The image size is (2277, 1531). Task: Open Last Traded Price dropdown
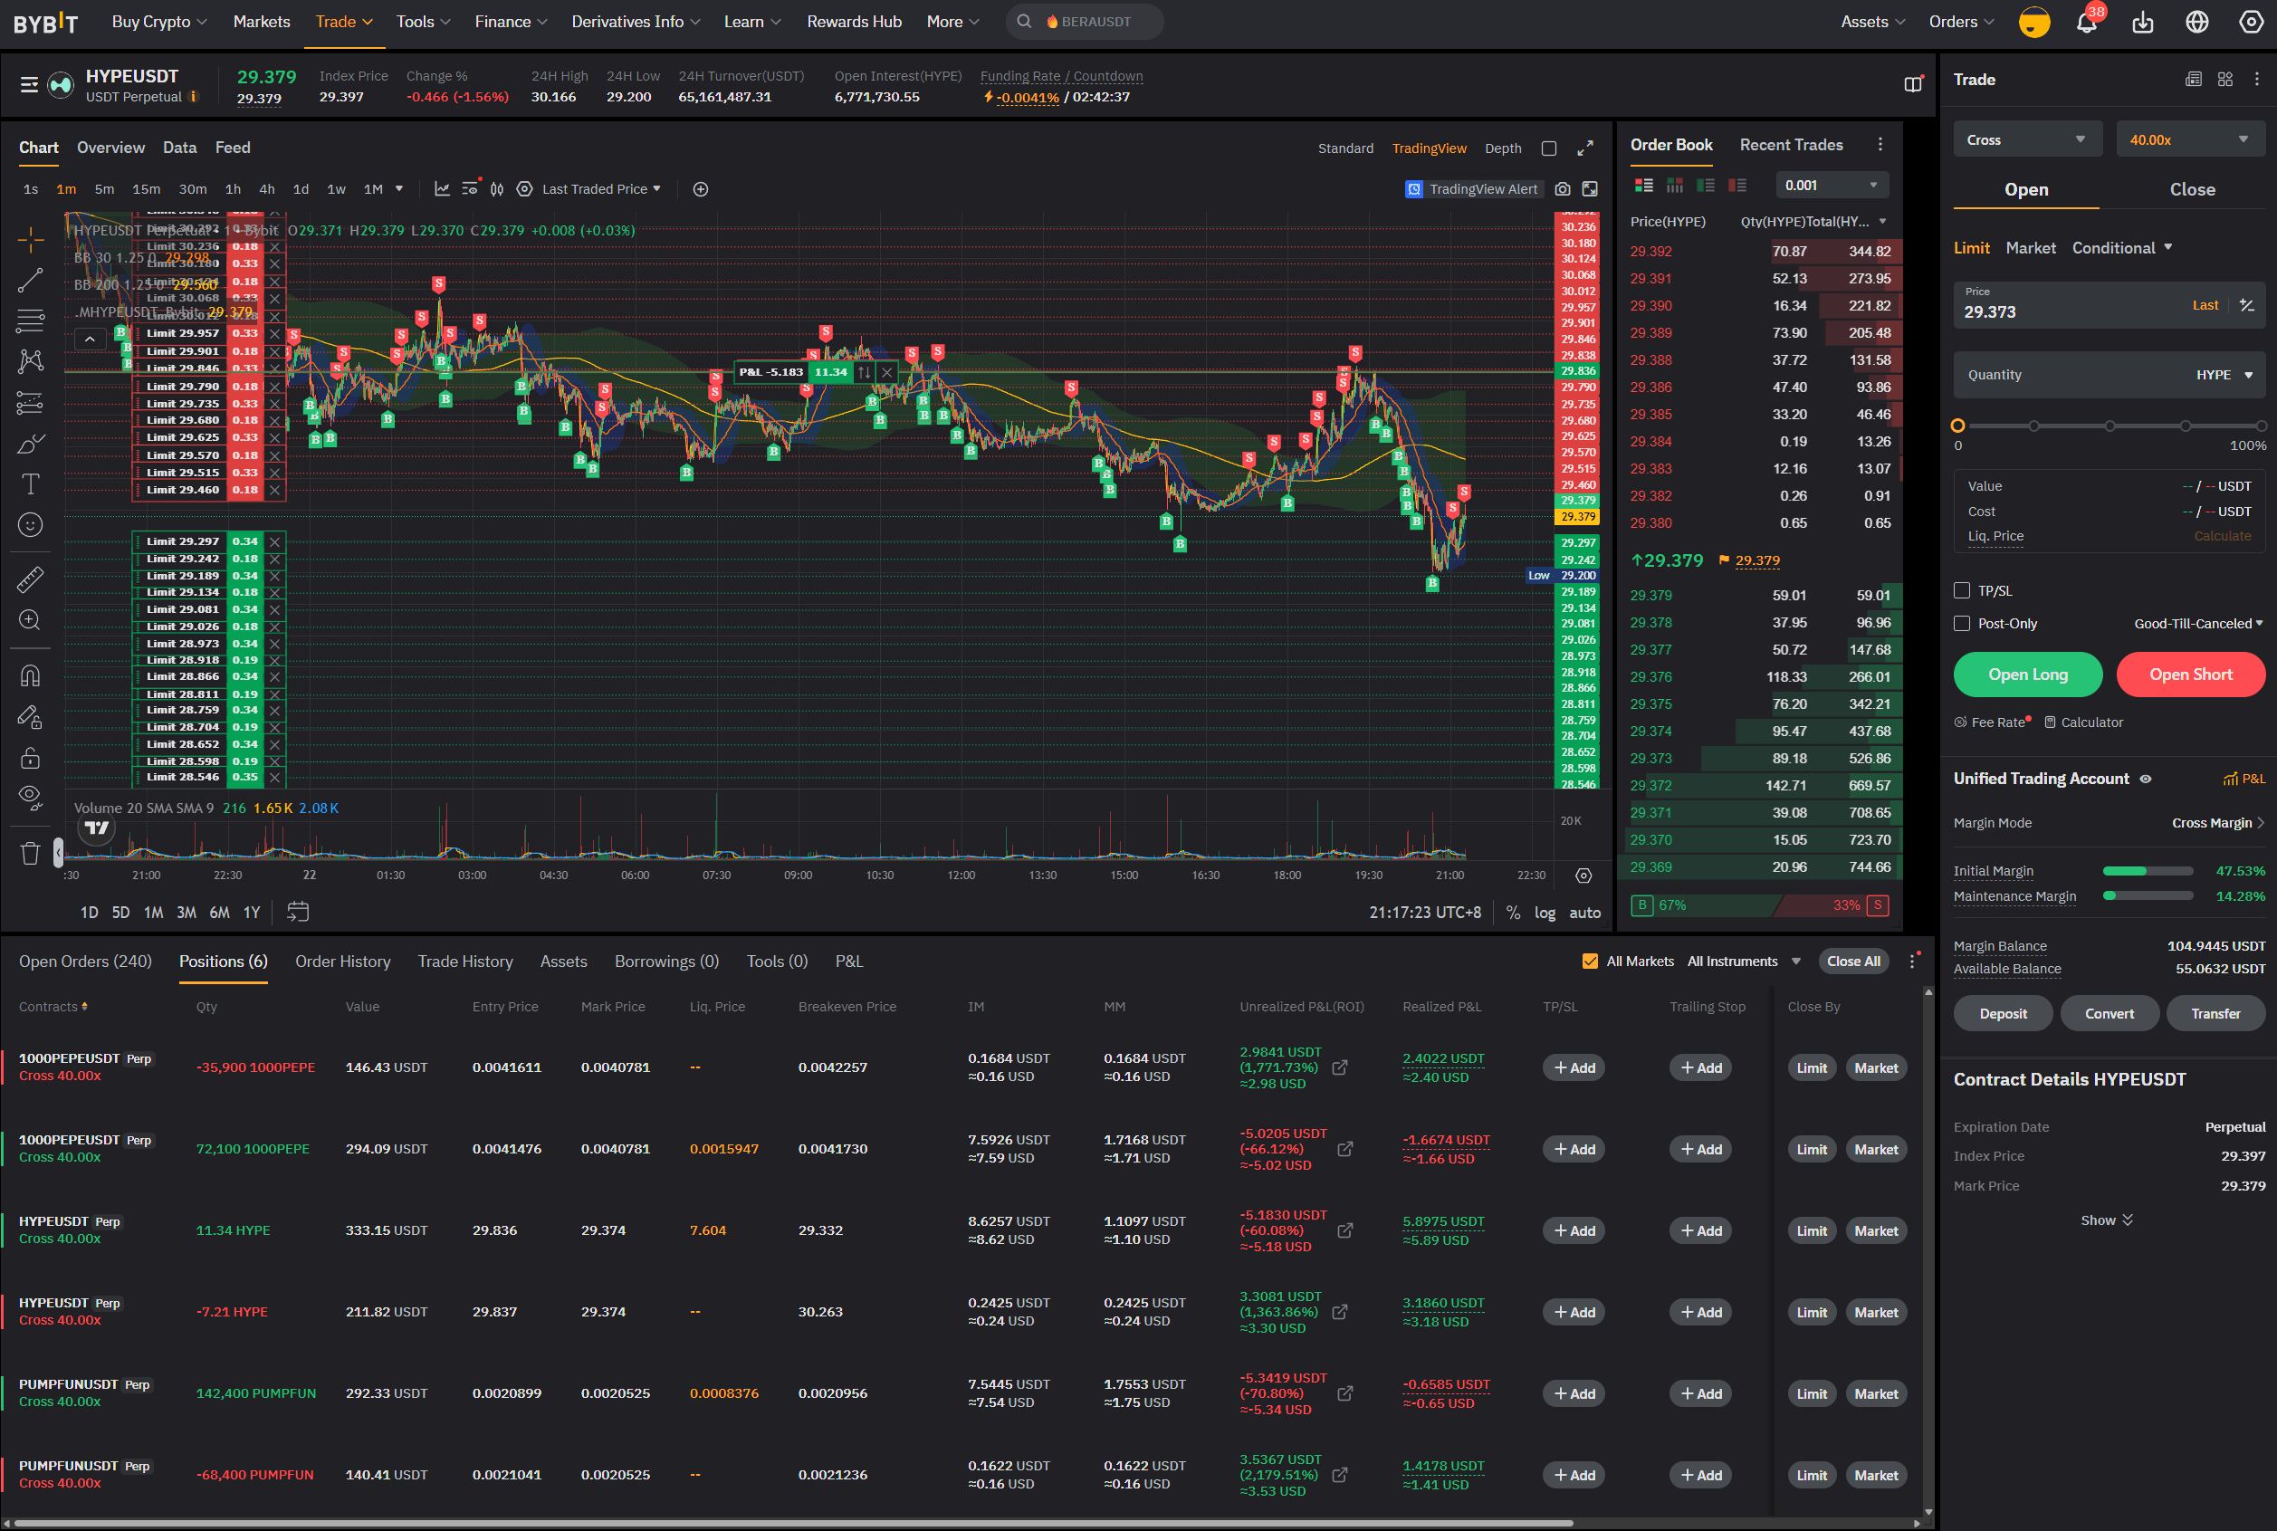[601, 188]
